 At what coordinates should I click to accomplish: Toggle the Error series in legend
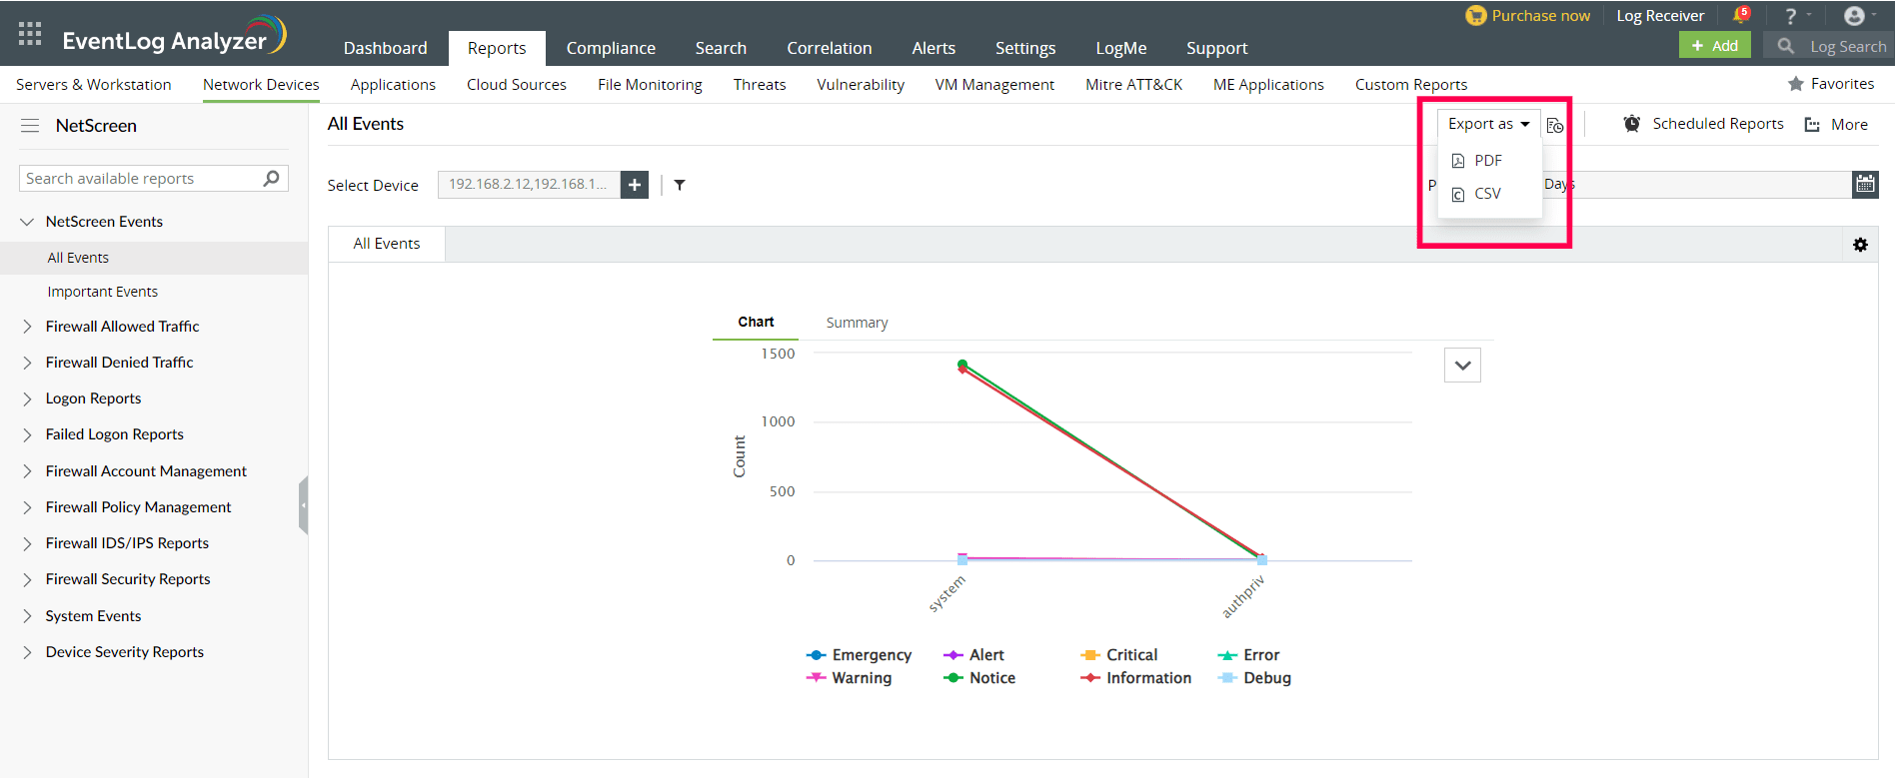click(x=1248, y=655)
